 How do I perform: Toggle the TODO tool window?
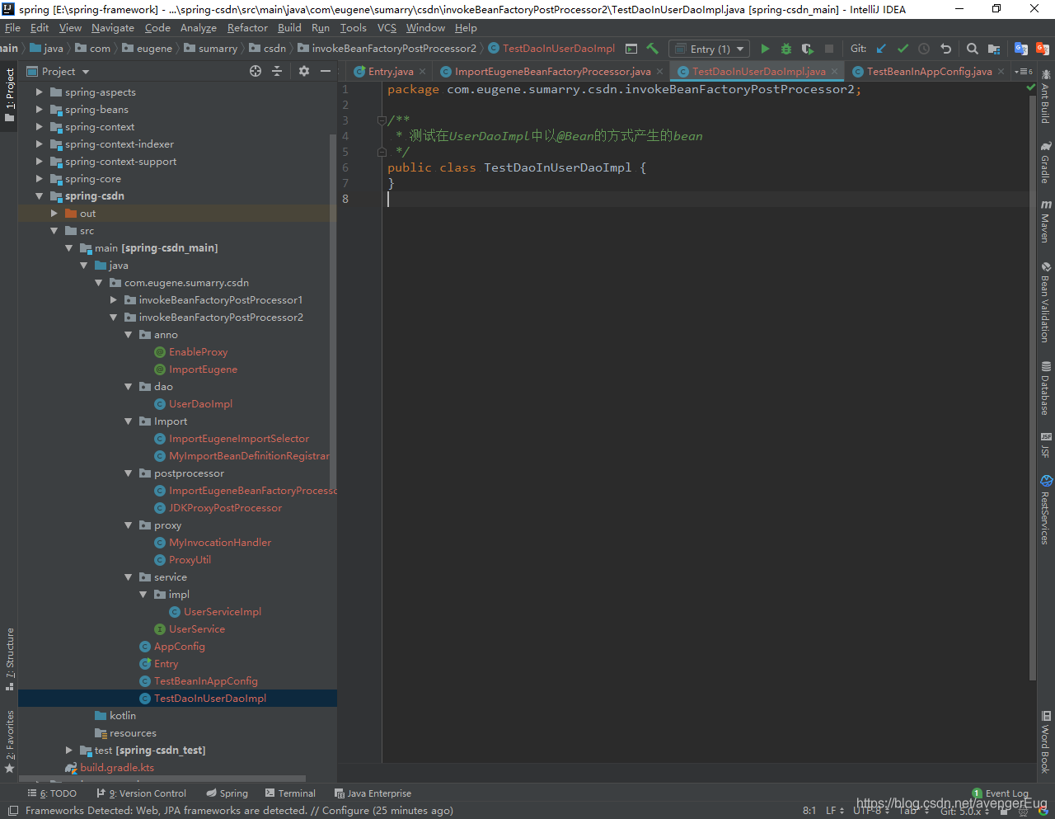point(52,793)
